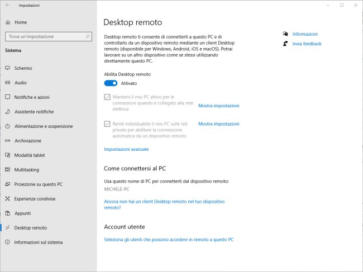The image size is (363, 272).
Task: Open the Home settings page
Action: [x=49, y=22]
